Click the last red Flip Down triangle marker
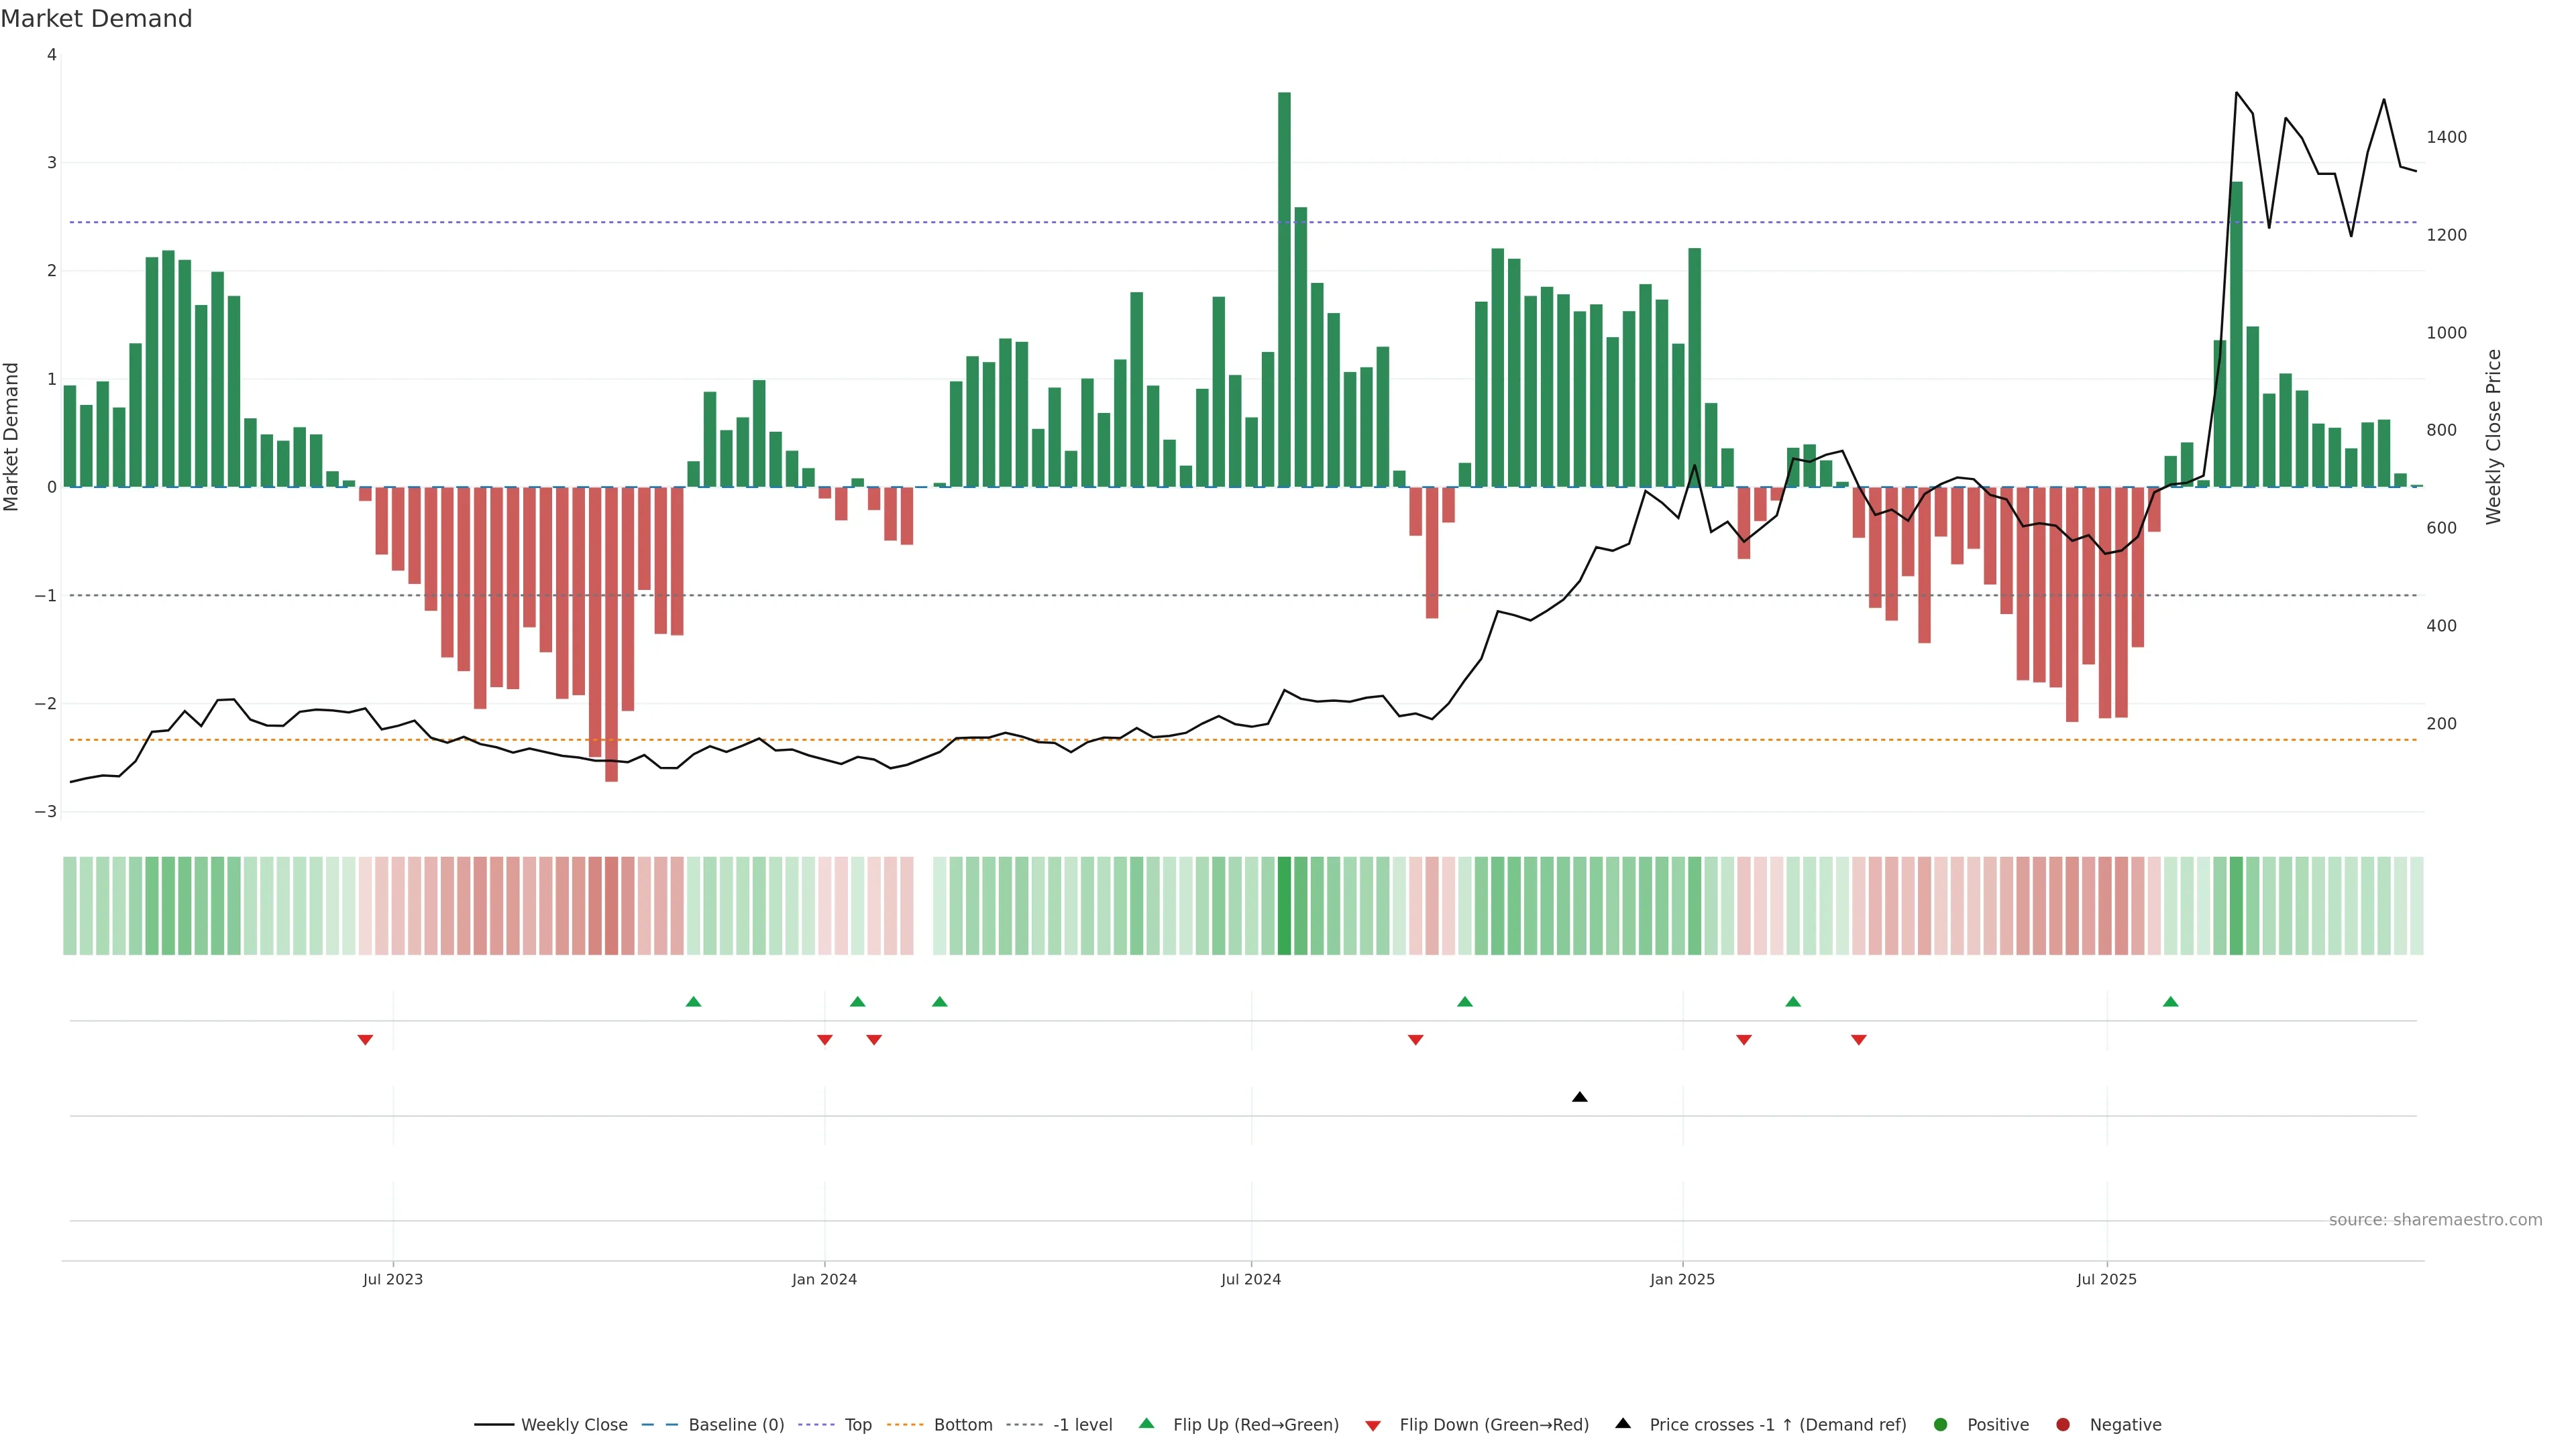 [x=1858, y=1040]
